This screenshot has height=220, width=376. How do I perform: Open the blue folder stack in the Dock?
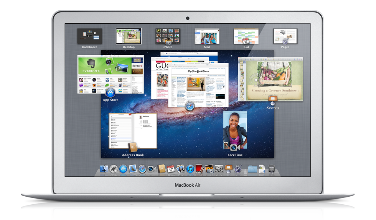coord(252,169)
